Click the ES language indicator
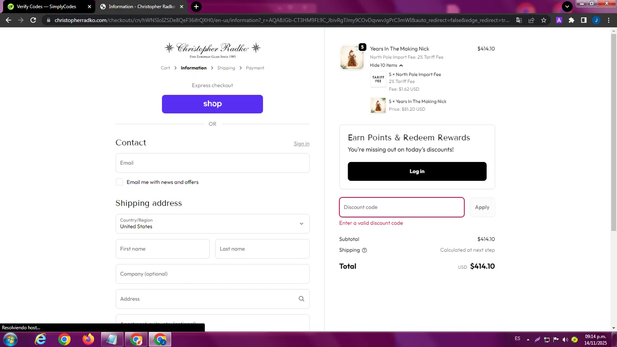Image resolution: width=617 pixels, height=347 pixels. click(x=517, y=339)
